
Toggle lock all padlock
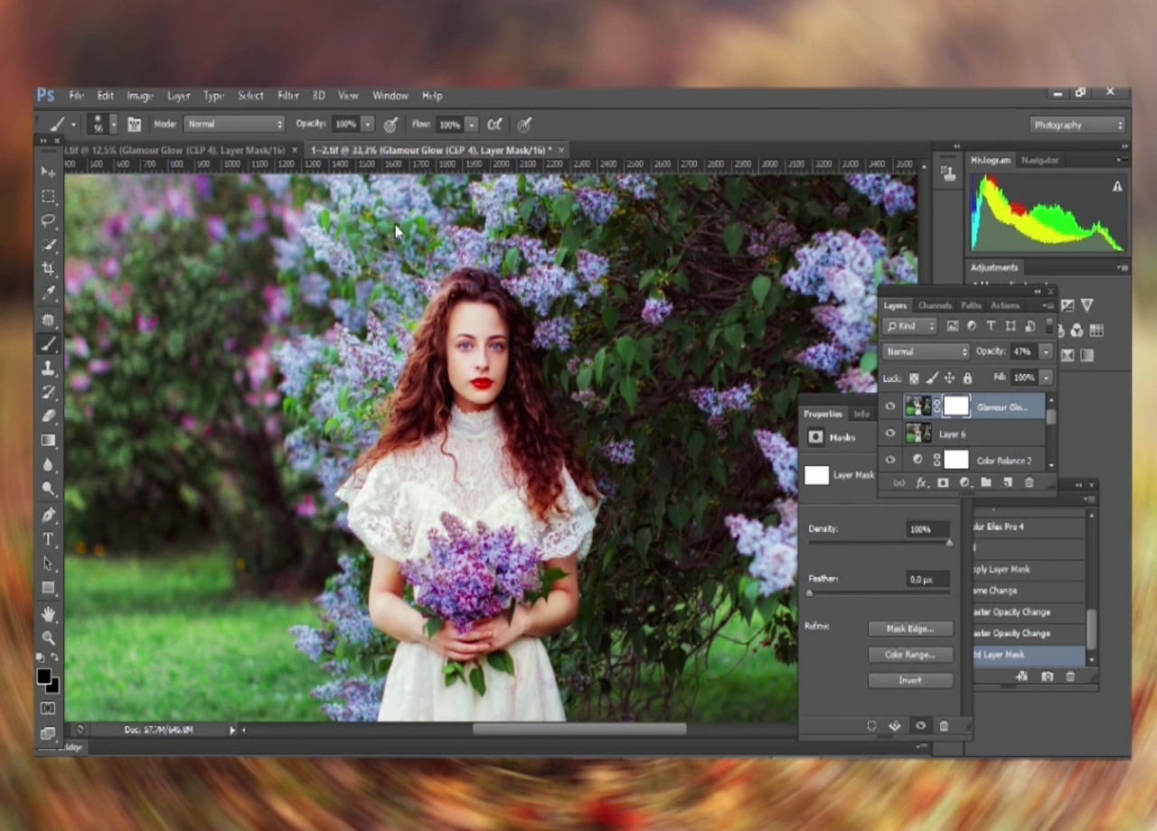pos(967,378)
